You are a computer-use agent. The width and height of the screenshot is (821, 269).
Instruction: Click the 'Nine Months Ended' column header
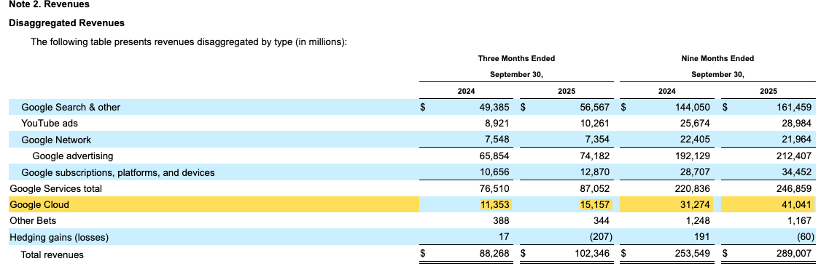(718, 58)
